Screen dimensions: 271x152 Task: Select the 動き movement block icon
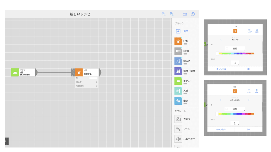point(178,101)
